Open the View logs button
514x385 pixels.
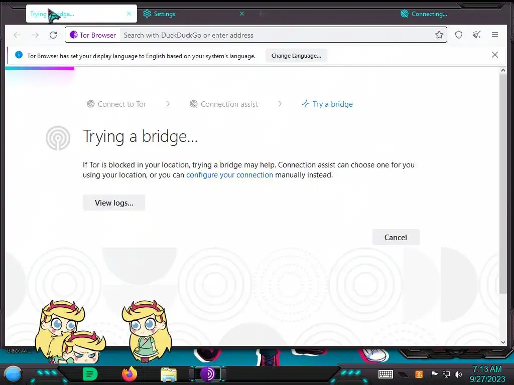click(x=114, y=203)
